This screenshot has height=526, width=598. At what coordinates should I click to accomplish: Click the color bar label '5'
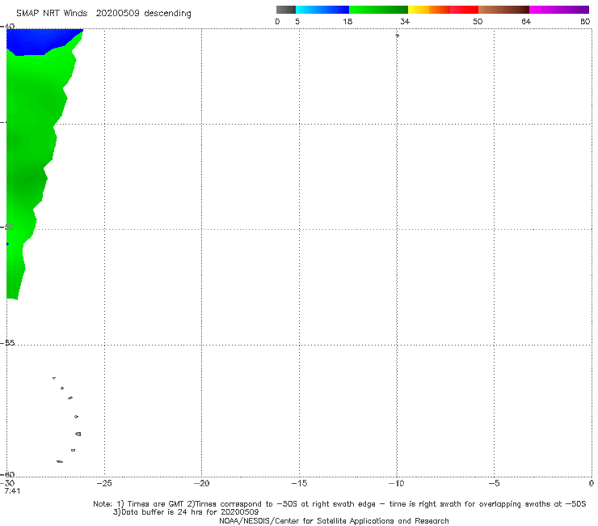coord(297,21)
